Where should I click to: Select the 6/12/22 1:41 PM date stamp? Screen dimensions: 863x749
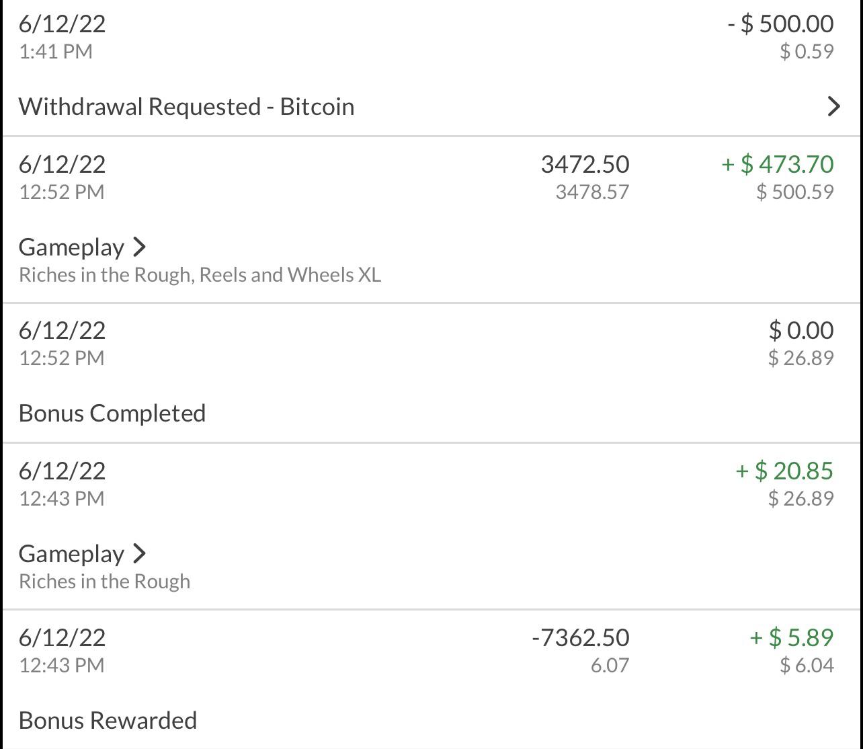[62, 23]
